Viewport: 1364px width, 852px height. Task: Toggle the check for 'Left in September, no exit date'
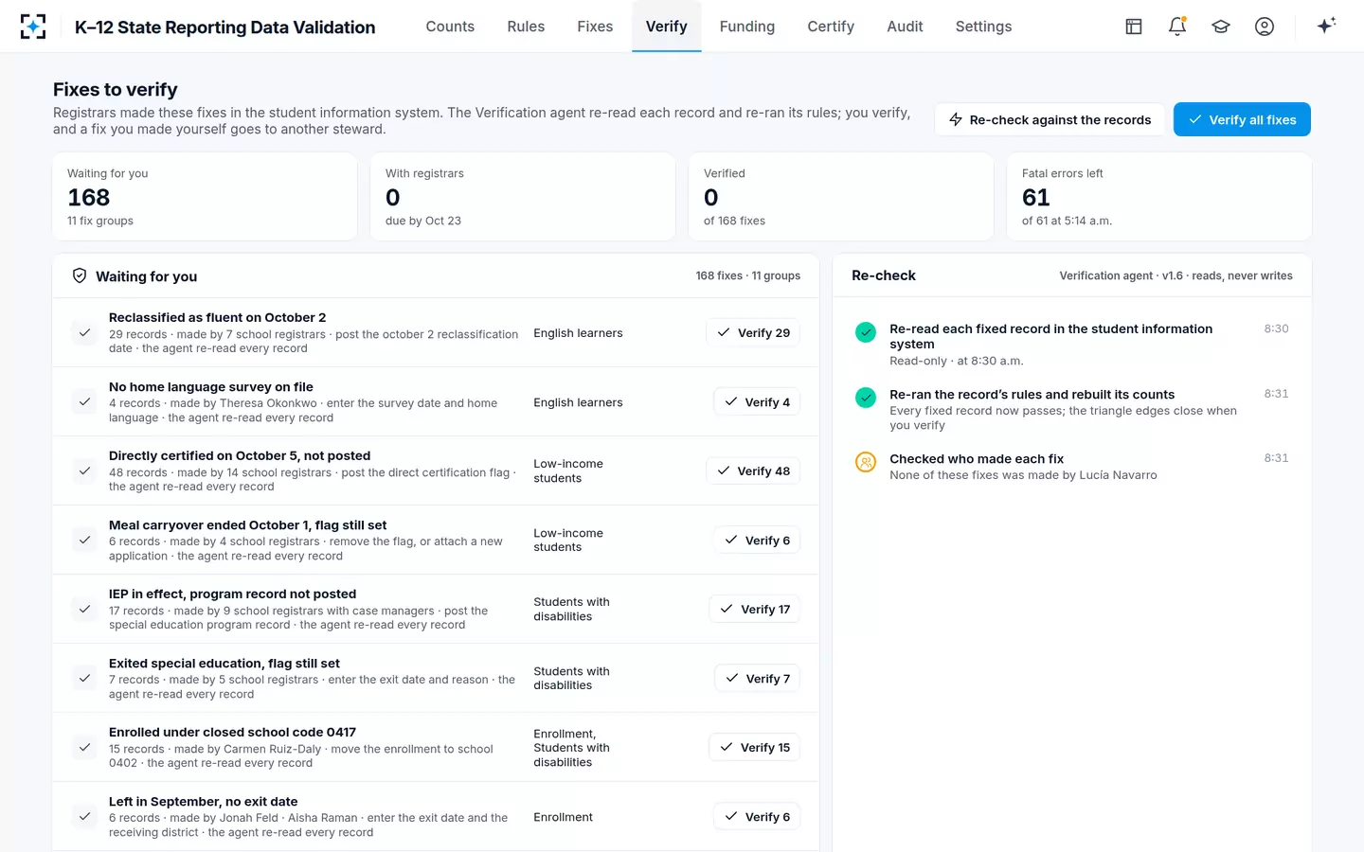pyautogui.click(x=84, y=817)
